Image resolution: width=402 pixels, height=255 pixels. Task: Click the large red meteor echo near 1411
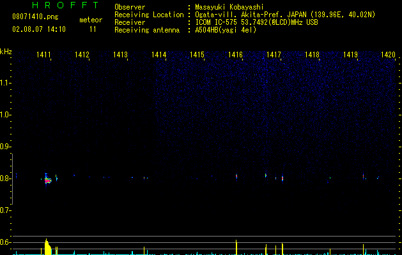[47, 180]
